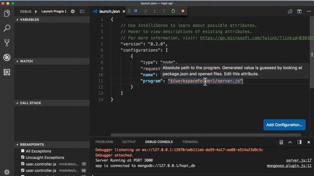Toggle Uncaught Exceptions breakpoint checkbox

pyautogui.click(x=23, y=157)
